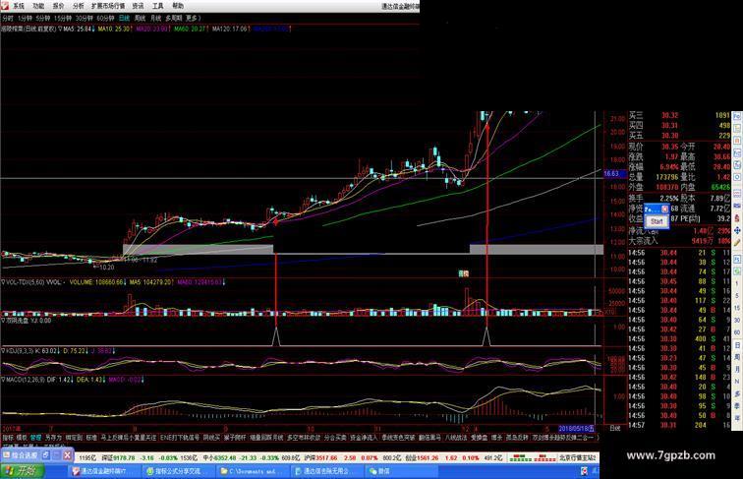This screenshot has width=743, height=479.
Task: Expand the VOL-TDX indicator panel triangle
Action: [3, 282]
